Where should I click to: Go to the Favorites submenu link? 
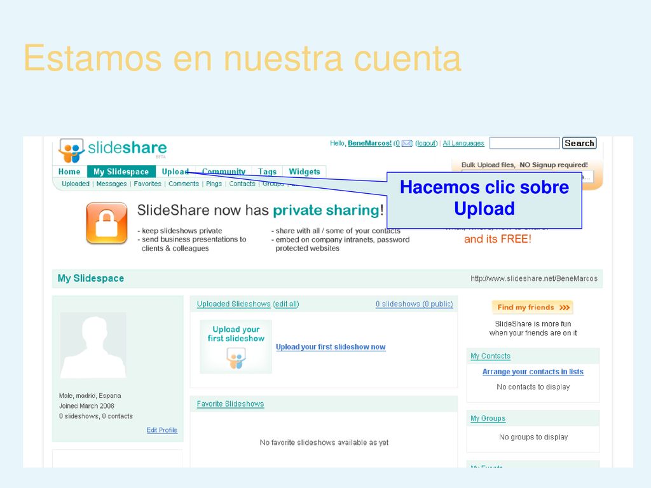[147, 184]
